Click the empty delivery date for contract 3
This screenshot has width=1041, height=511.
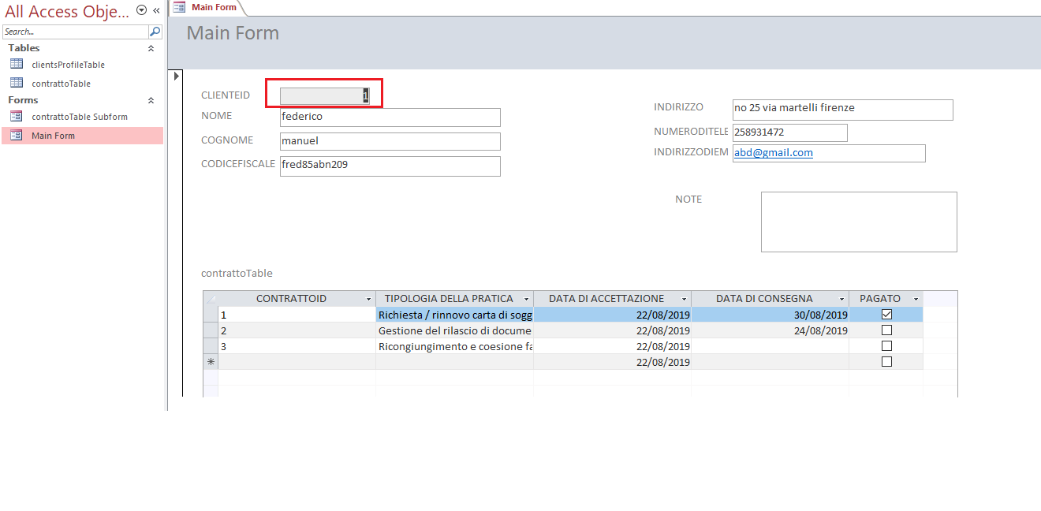(770, 346)
